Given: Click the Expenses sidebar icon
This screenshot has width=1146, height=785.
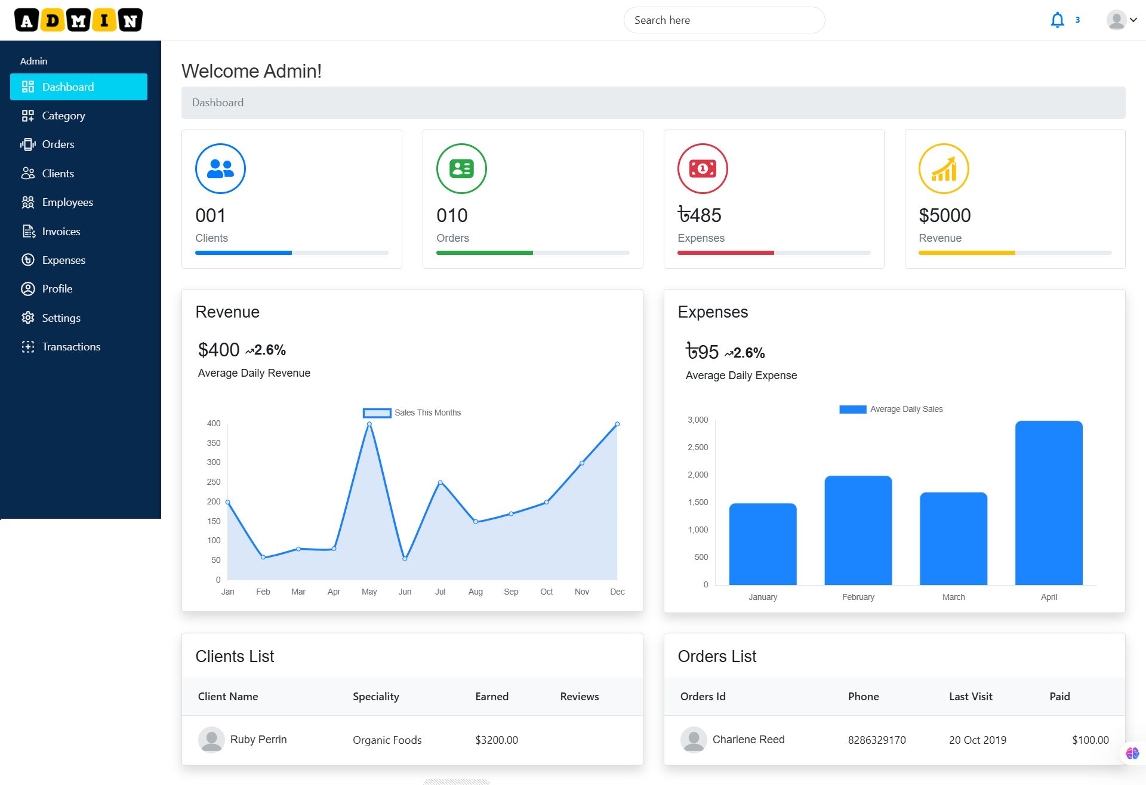Looking at the screenshot, I should point(28,260).
